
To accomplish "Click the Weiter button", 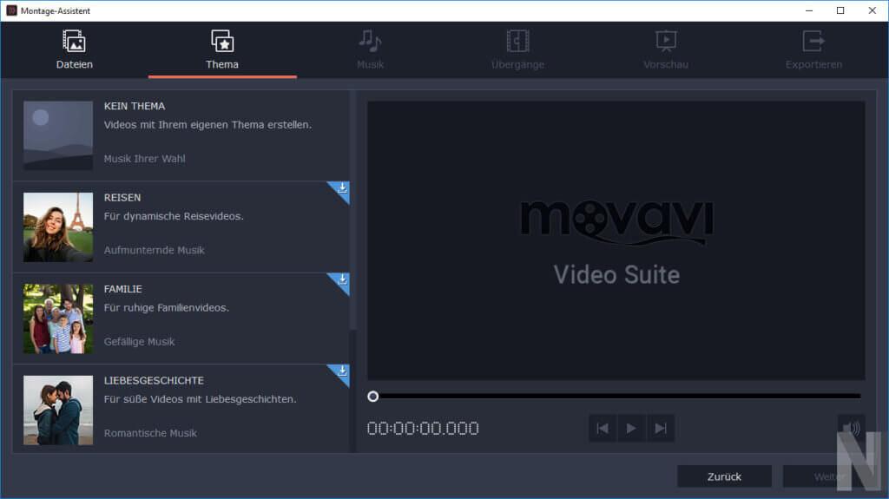I will click(x=829, y=476).
